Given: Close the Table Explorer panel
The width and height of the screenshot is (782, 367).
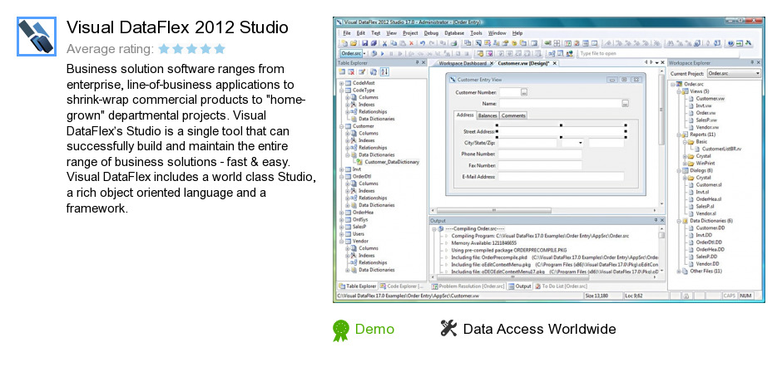Looking at the screenshot, I should (423, 62).
